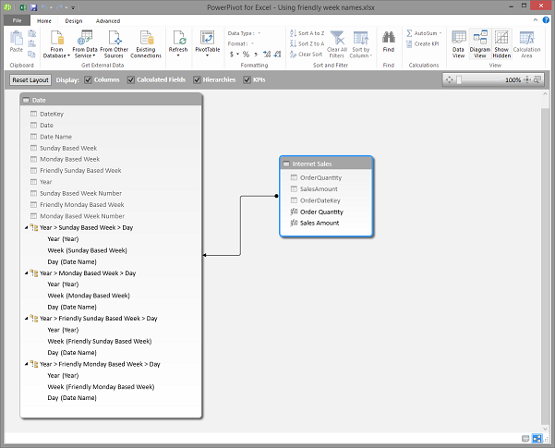This screenshot has height=448, width=555.
Task: Switch to Design ribbon tab
Action: click(74, 21)
